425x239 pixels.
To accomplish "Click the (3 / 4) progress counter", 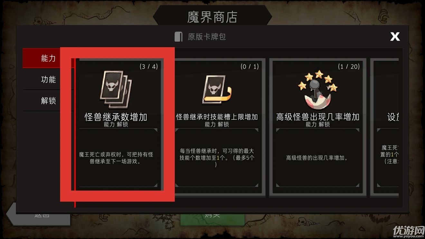I will click(x=149, y=67).
